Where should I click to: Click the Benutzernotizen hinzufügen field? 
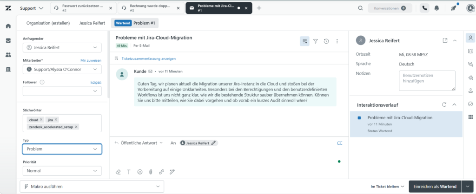point(427,81)
